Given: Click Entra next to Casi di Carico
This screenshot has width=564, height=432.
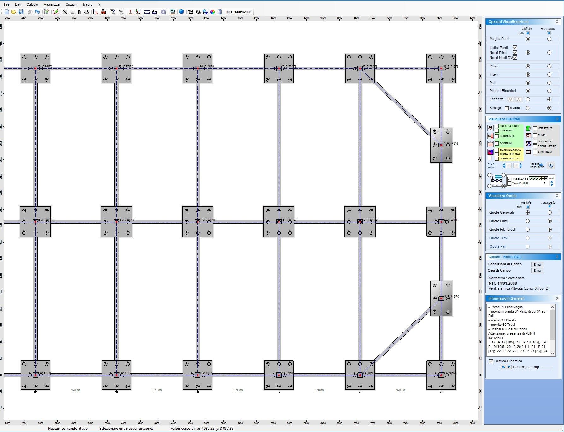Looking at the screenshot, I should (x=537, y=271).
